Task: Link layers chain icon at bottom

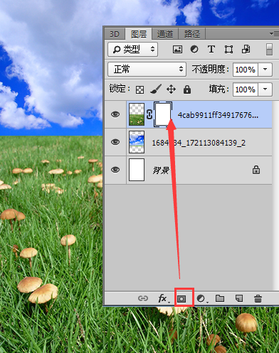Action: point(143,298)
